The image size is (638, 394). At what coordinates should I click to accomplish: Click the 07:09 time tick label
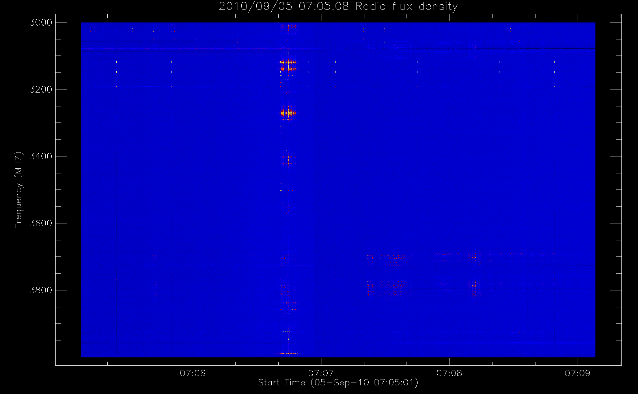[x=578, y=373]
